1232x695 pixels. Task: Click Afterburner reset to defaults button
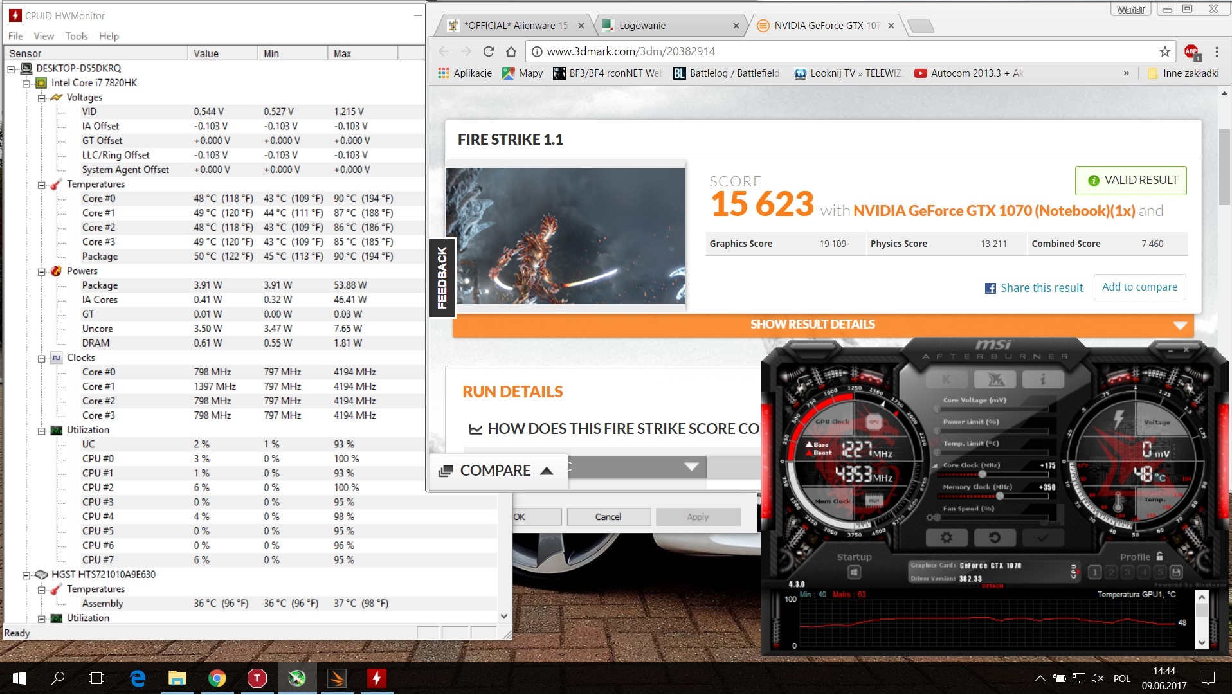click(994, 537)
